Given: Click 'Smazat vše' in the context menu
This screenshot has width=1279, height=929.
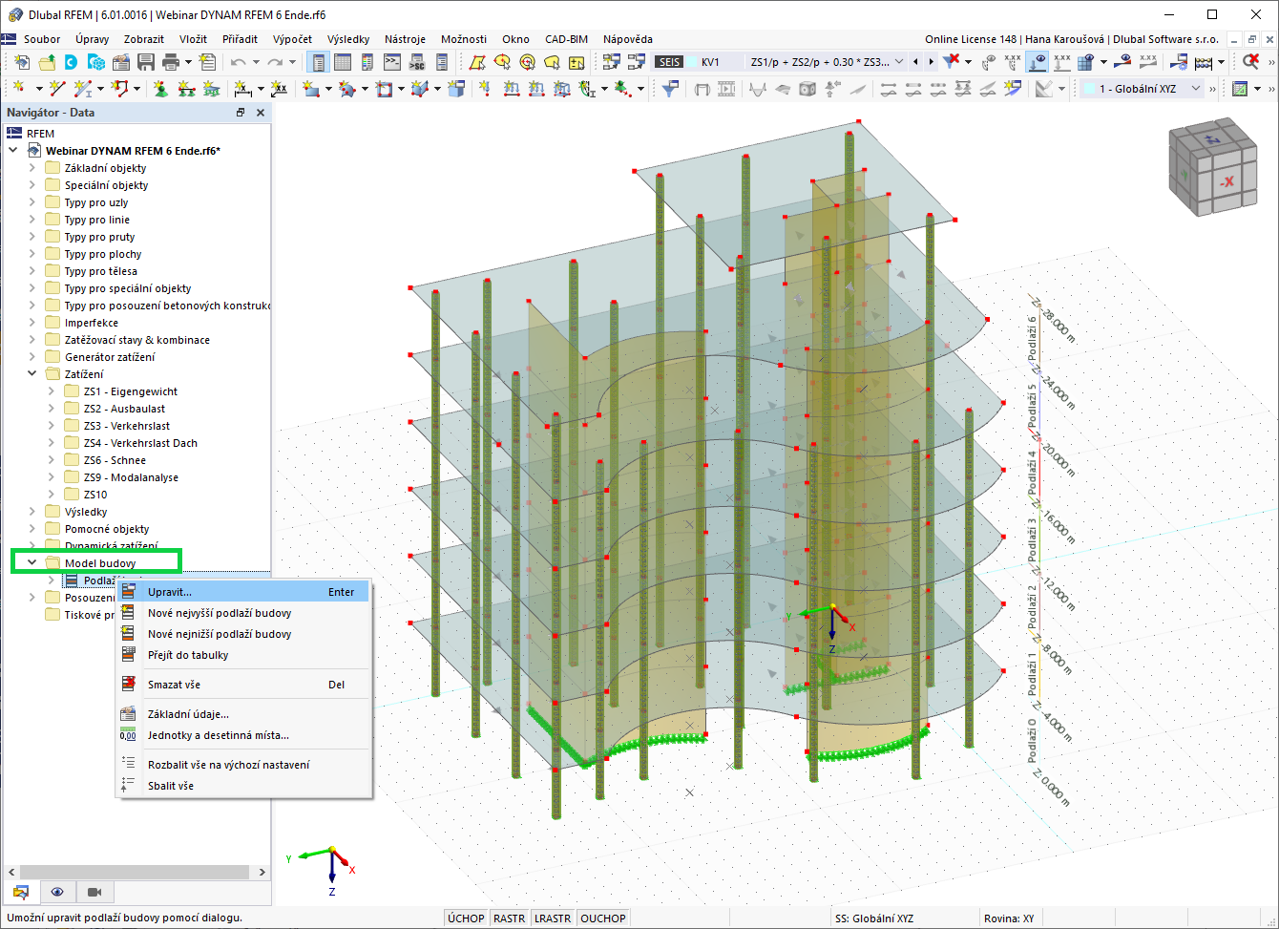Looking at the screenshot, I should tap(243, 685).
